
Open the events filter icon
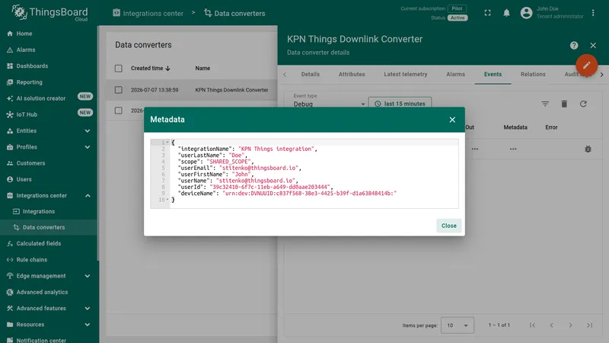click(545, 104)
